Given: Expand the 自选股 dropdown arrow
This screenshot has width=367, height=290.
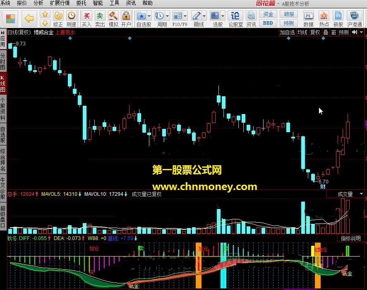Looking at the screenshot, I should pos(149,16).
